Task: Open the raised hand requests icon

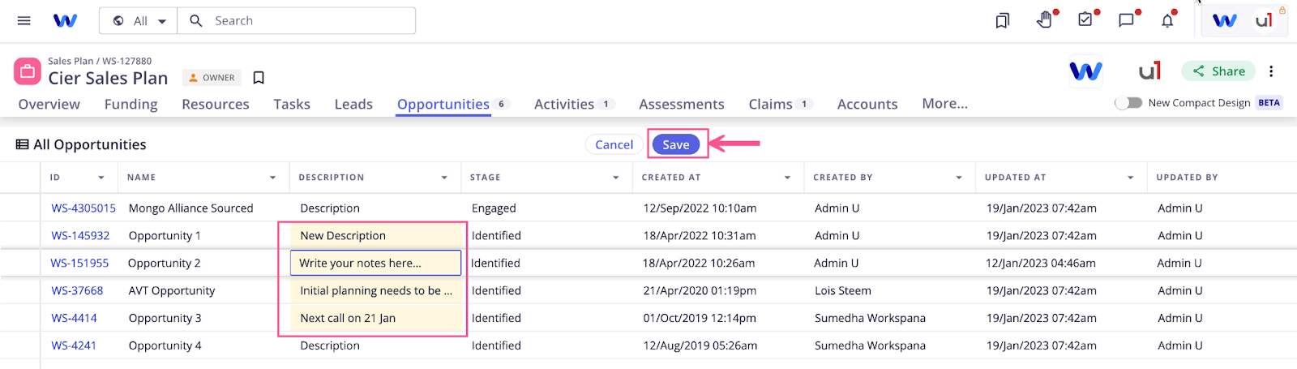Action: click(1045, 20)
